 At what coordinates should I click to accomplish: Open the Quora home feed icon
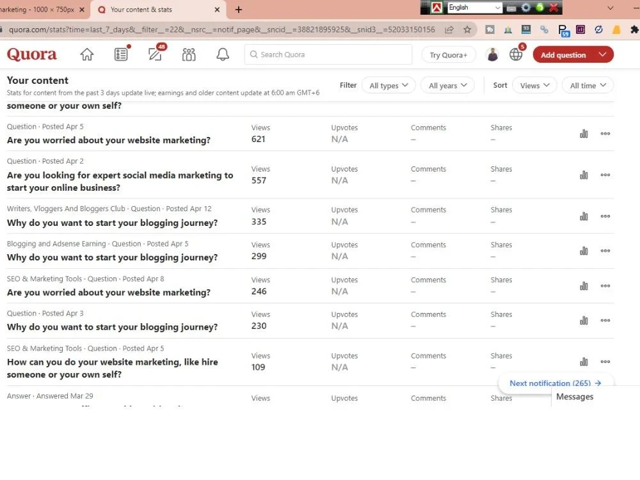click(x=86, y=54)
